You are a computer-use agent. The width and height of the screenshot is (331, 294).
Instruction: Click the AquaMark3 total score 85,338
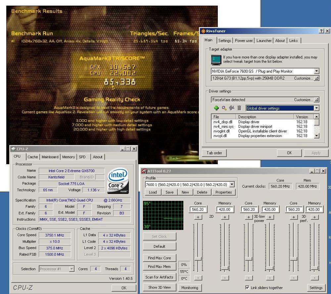pyautogui.click(x=120, y=82)
